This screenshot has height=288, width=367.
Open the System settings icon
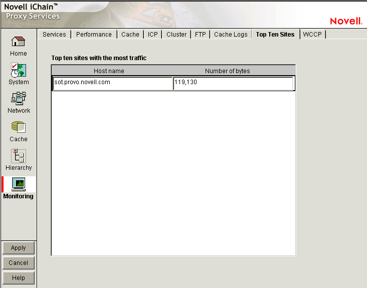(x=18, y=70)
